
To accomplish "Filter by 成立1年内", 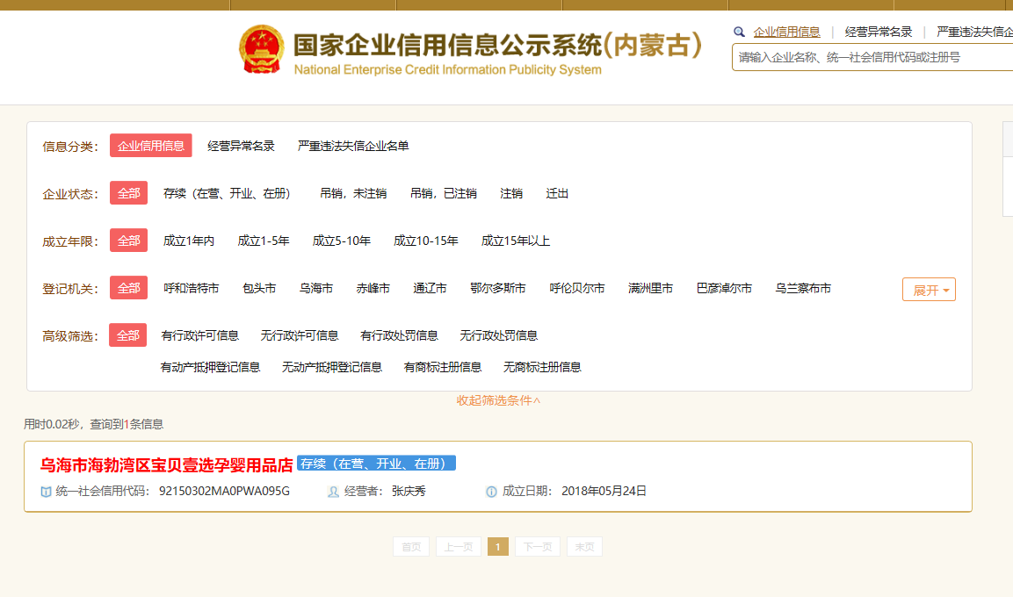I will tap(189, 241).
